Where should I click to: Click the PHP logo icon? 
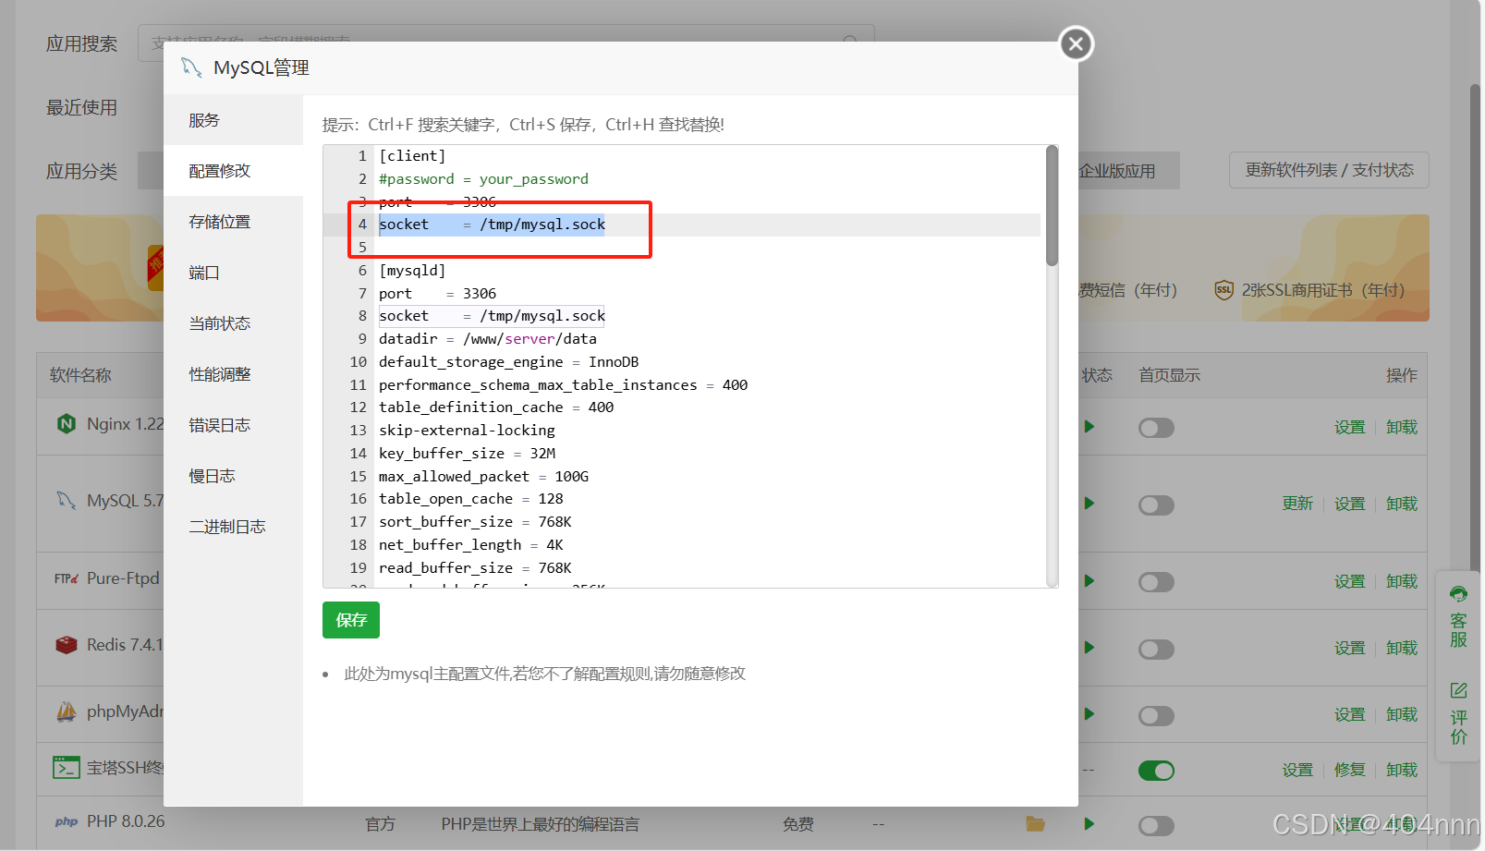pyautogui.click(x=67, y=821)
